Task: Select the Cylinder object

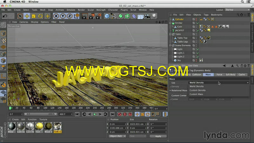Action: [x=179, y=19]
